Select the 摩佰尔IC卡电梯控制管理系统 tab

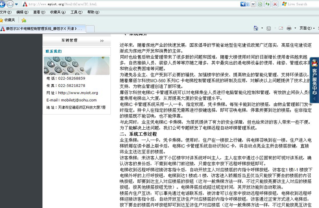(43, 29)
